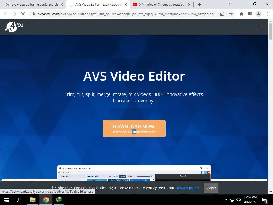The image size is (273, 205).
Task: Click the Trim, cut, split, merge description text
Action: point(134,97)
